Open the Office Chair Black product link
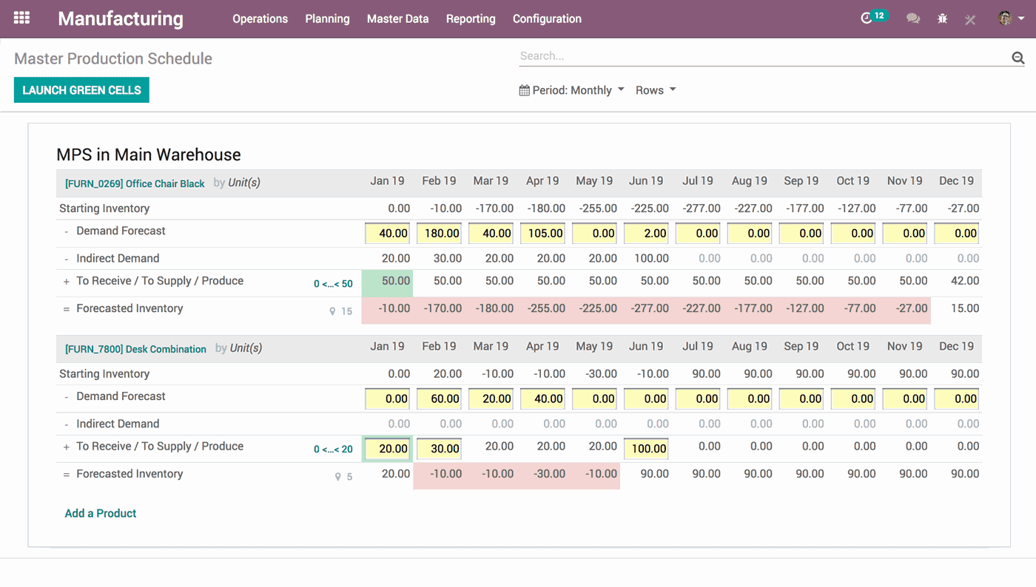 [134, 183]
